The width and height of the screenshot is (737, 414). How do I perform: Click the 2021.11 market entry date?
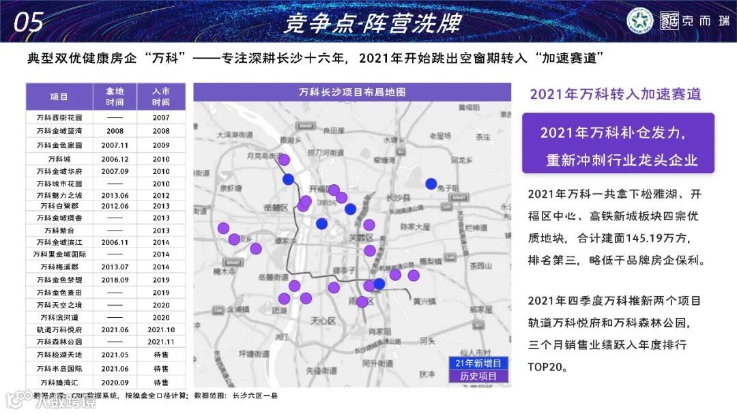click(161, 342)
